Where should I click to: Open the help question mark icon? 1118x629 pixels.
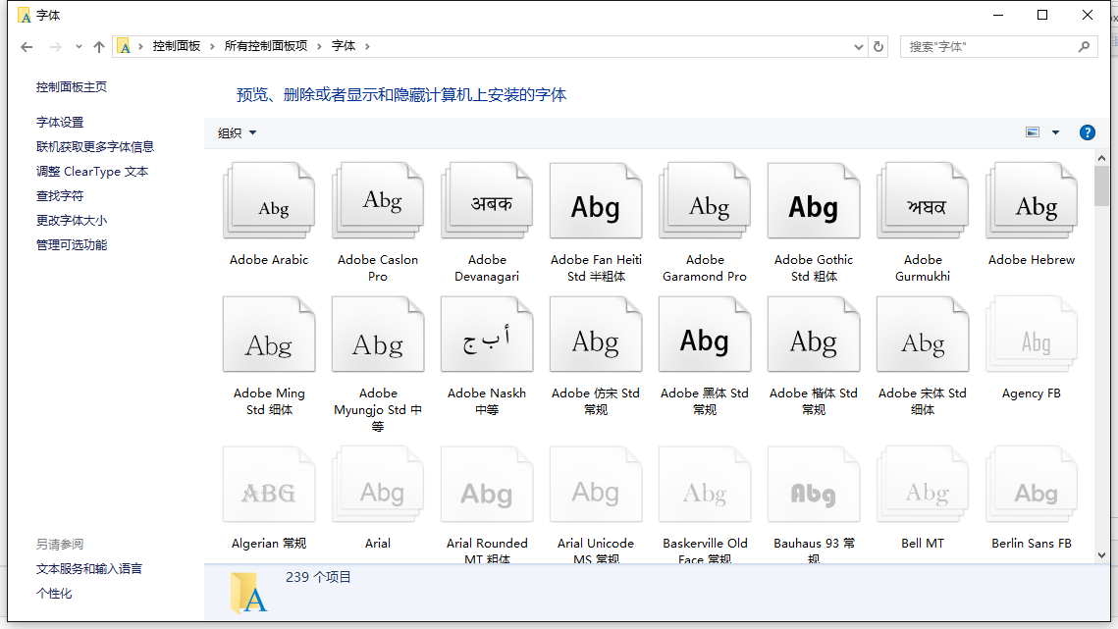tap(1087, 132)
